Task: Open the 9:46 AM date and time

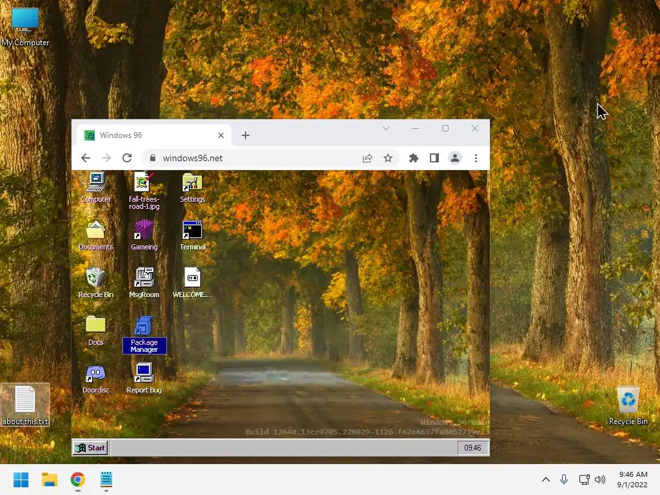Action: coord(633,480)
